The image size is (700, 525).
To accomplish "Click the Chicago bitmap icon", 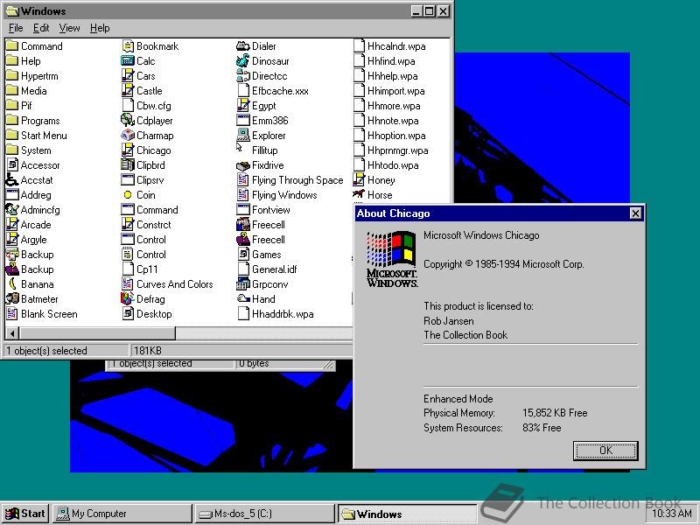I will click(x=128, y=150).
